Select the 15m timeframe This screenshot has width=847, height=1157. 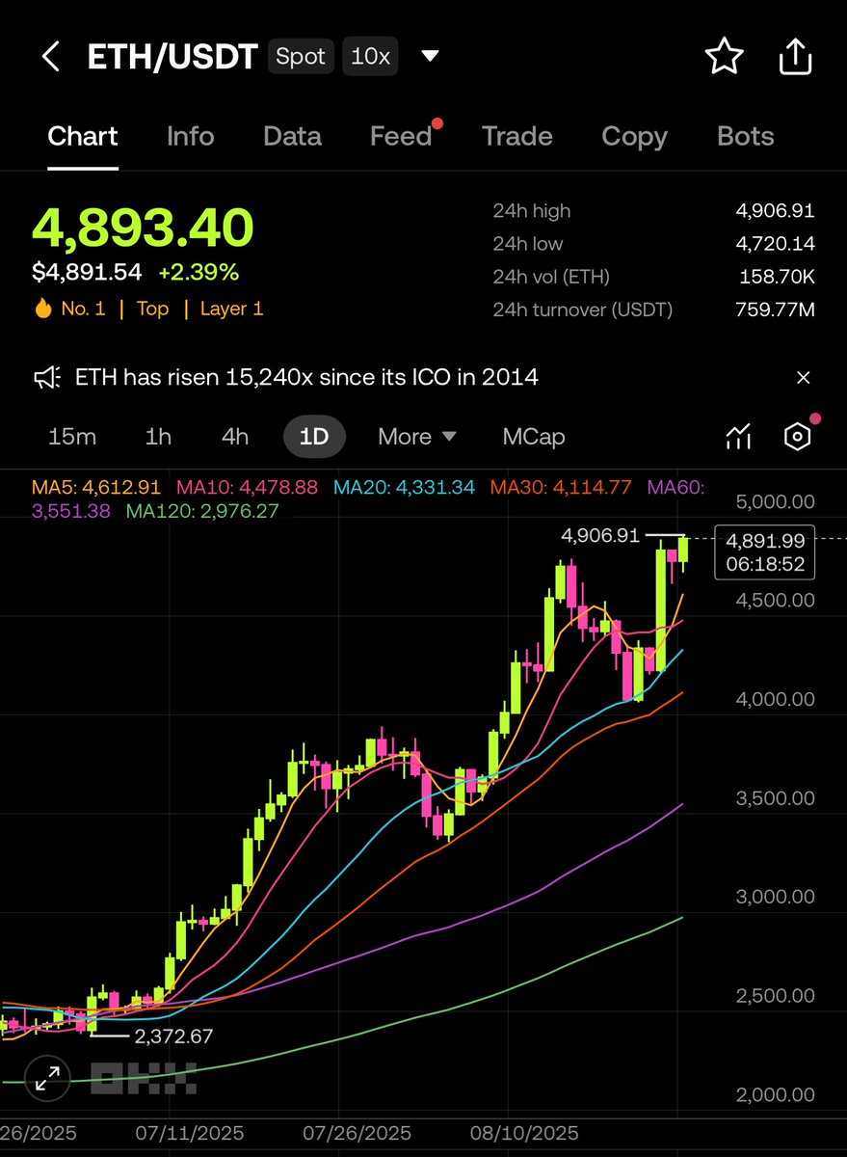[72, 437]
